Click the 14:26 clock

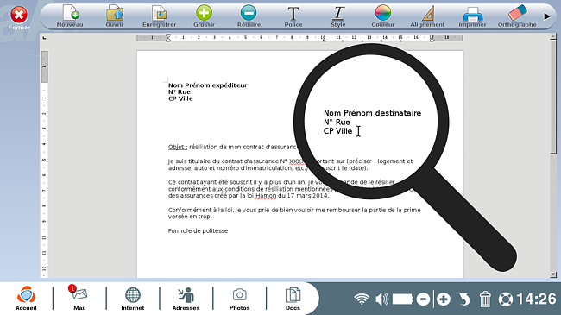536,299
